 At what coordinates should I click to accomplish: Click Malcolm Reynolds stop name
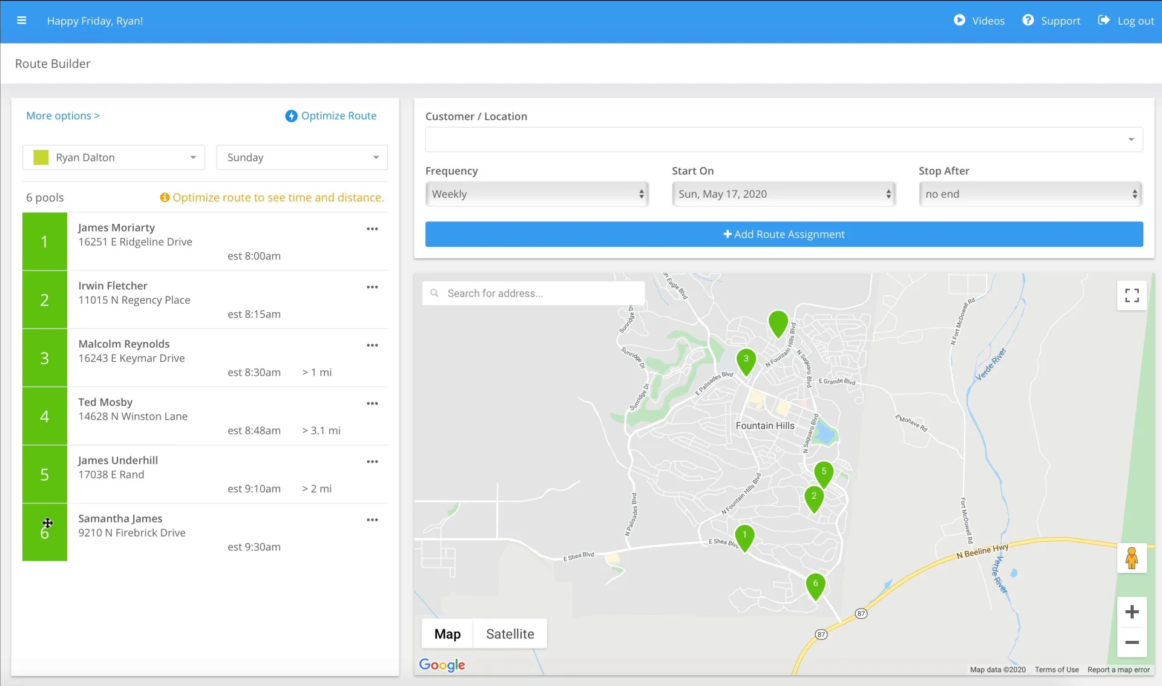pos(123,344)
